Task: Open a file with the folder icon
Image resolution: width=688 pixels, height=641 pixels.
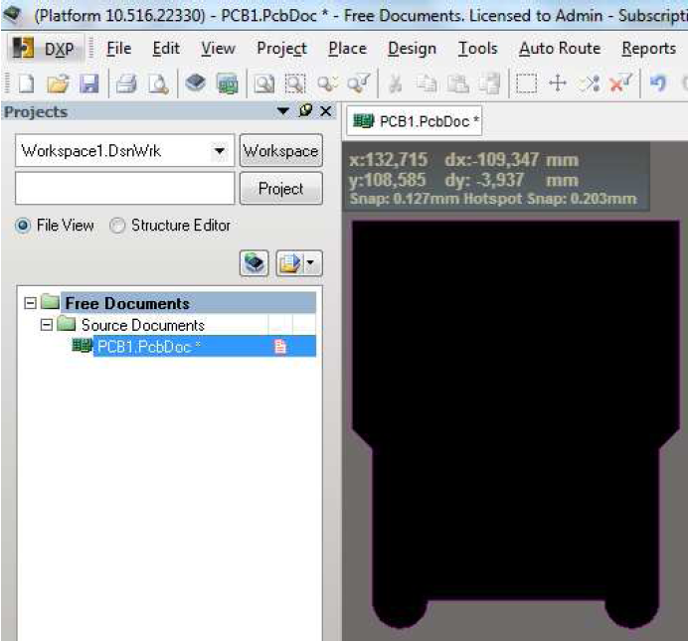Action: [59, 83]
